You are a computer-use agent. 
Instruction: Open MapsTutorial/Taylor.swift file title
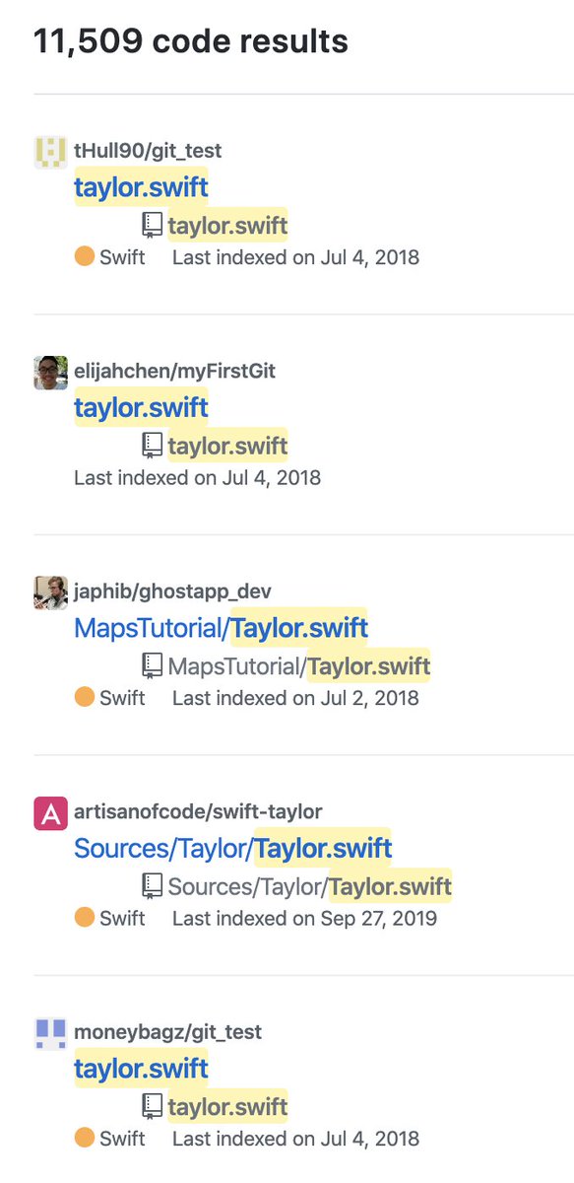(221, 628)
